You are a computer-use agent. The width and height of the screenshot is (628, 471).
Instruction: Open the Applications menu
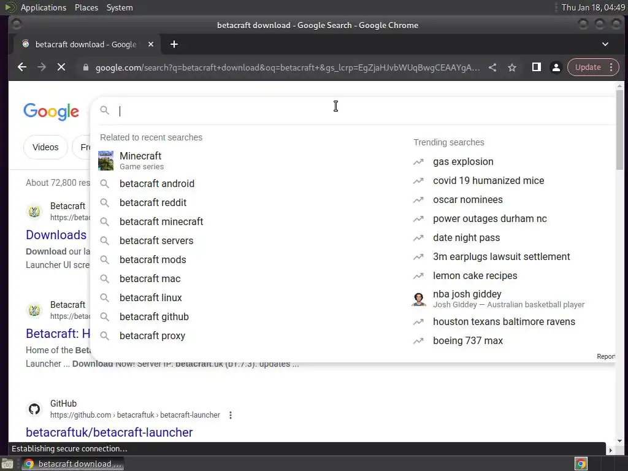pyautogui.click(x=44, y=7)
